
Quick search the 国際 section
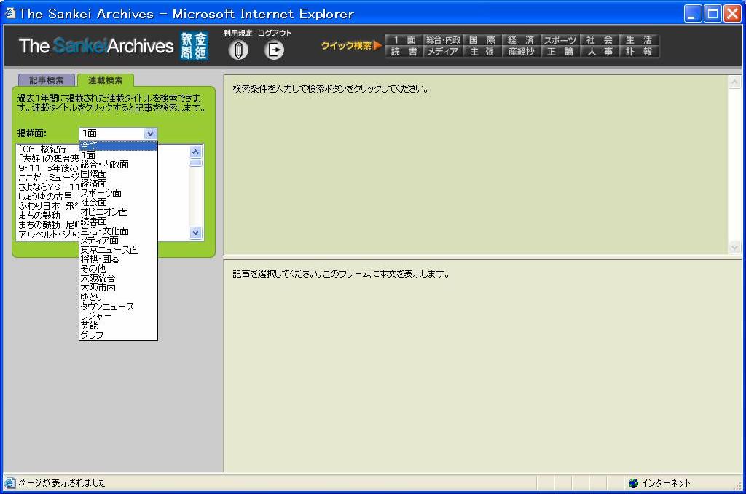(x=482, y=40)
